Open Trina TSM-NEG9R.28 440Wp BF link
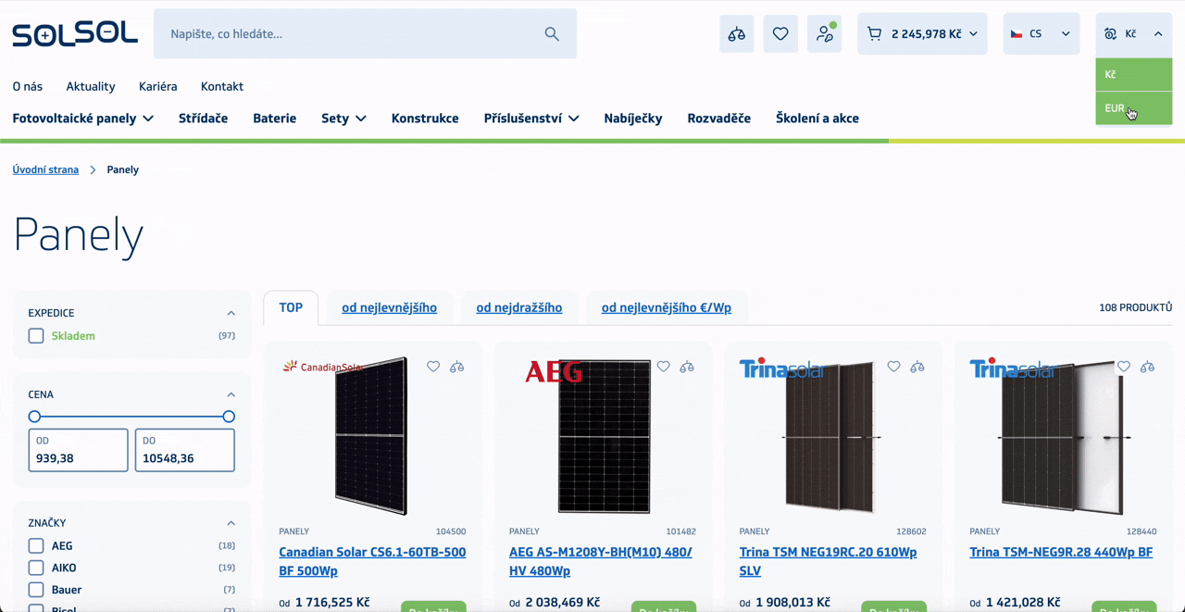1185x612 pixels. 1061,553
